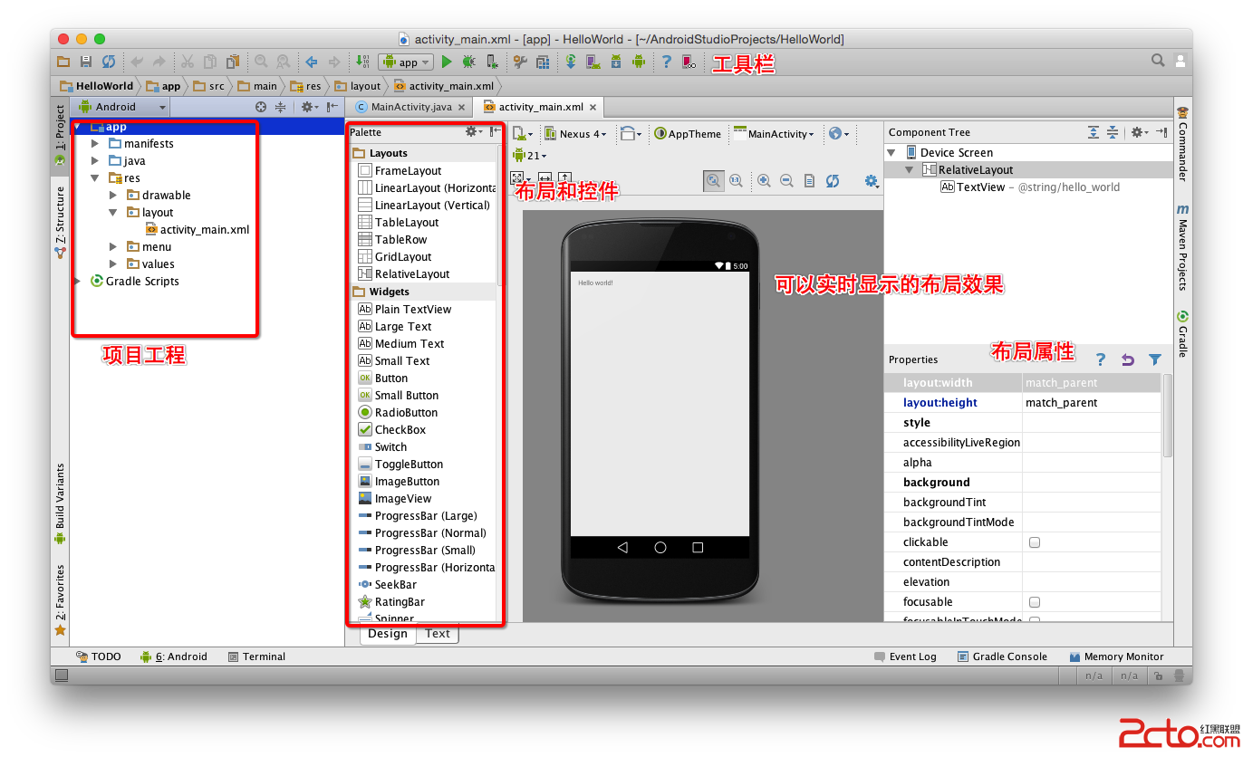
Task: Click Collapse All in the Project panel
Action: [281, 107]
